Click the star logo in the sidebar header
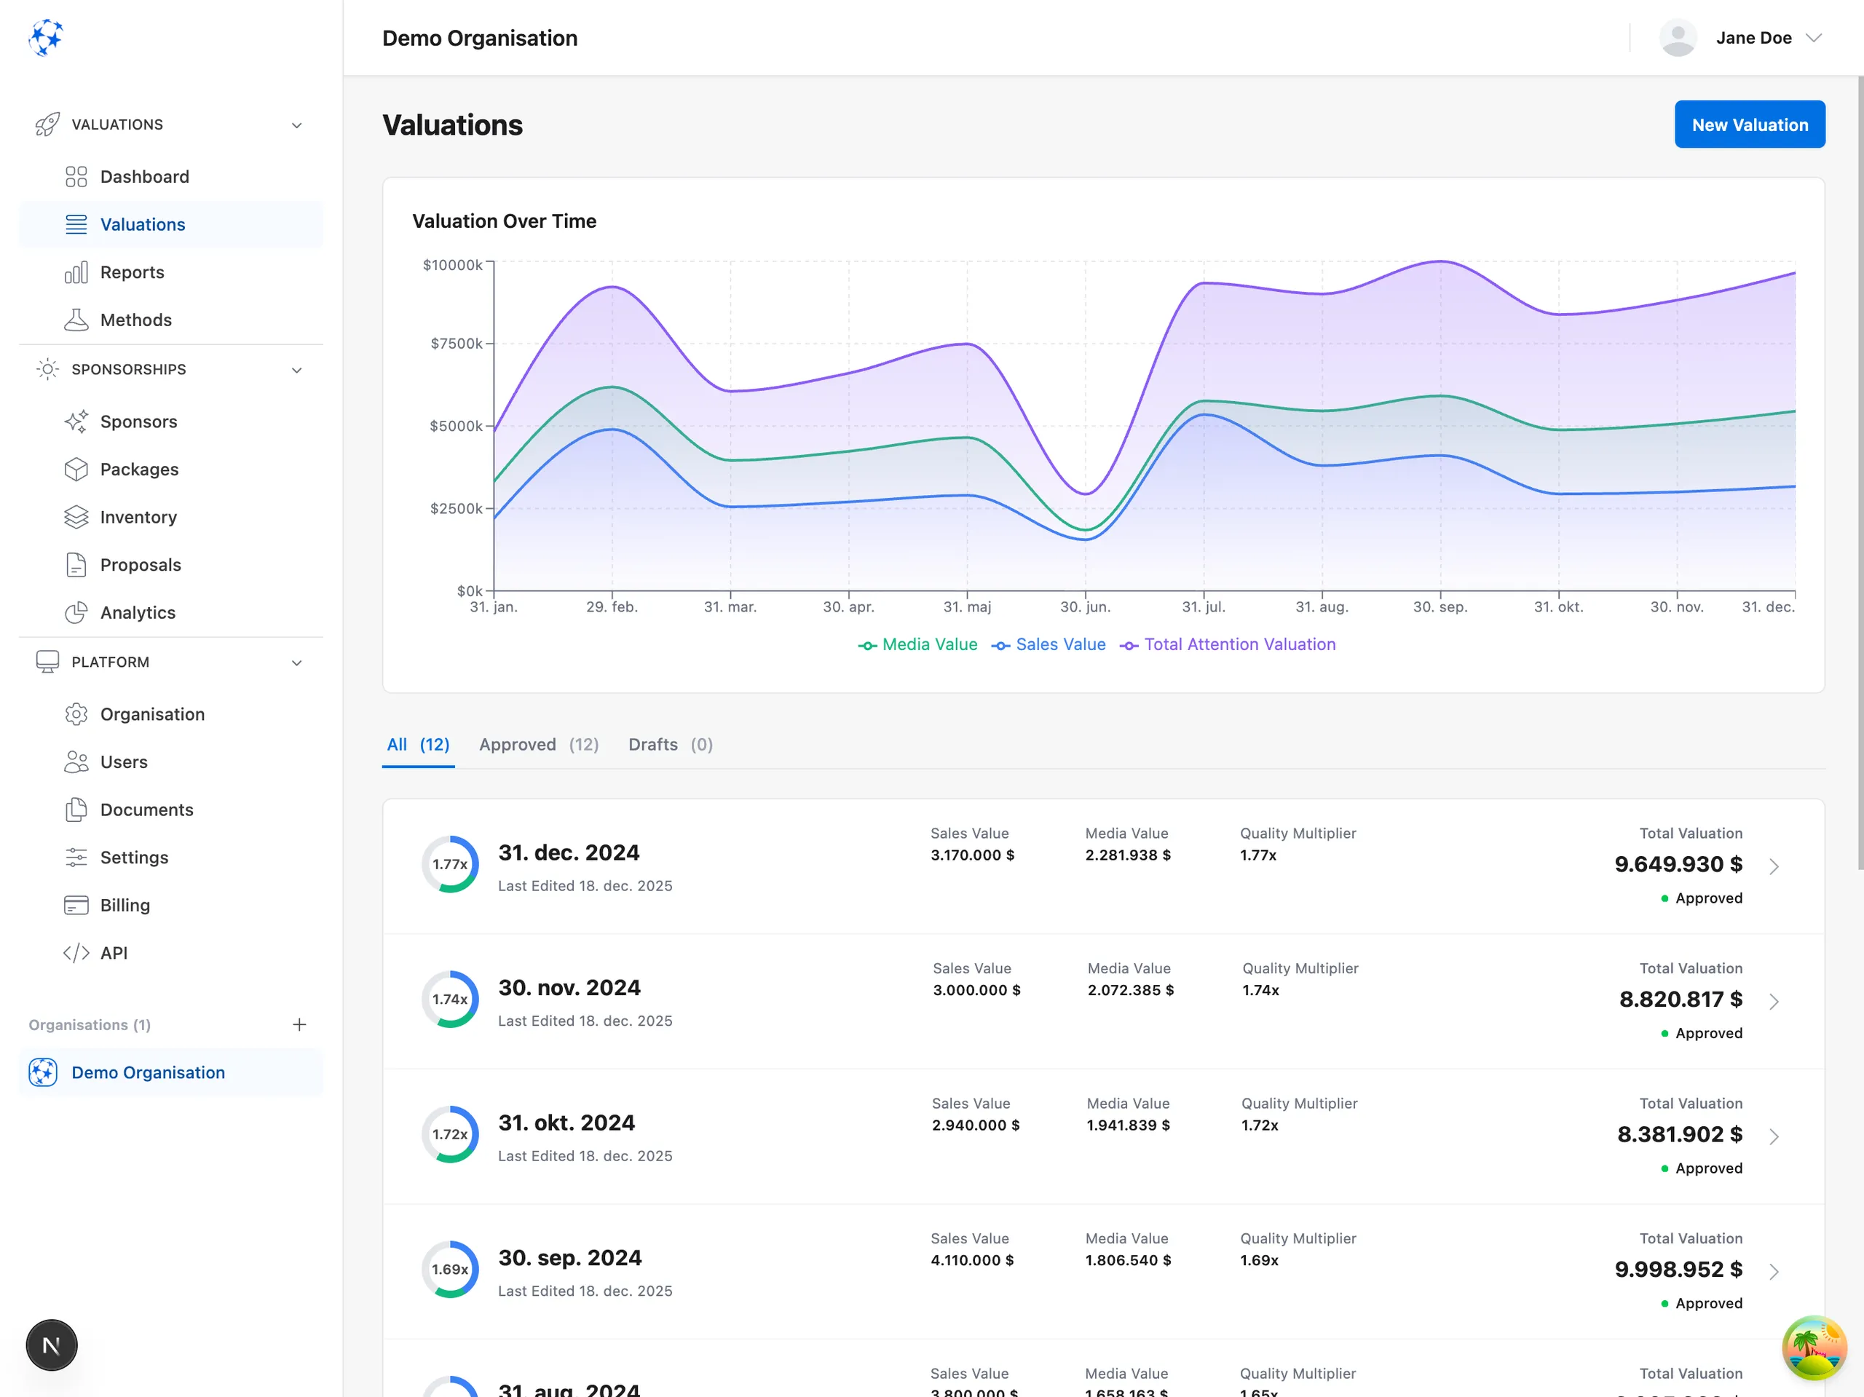This screenshot has height=1397, width=1864. 45,37
